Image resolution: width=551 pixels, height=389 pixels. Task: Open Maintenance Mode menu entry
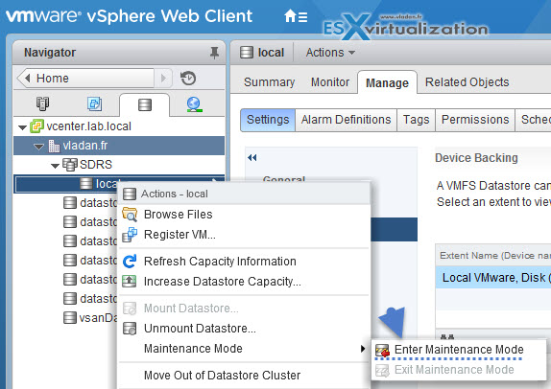(245, 349)
